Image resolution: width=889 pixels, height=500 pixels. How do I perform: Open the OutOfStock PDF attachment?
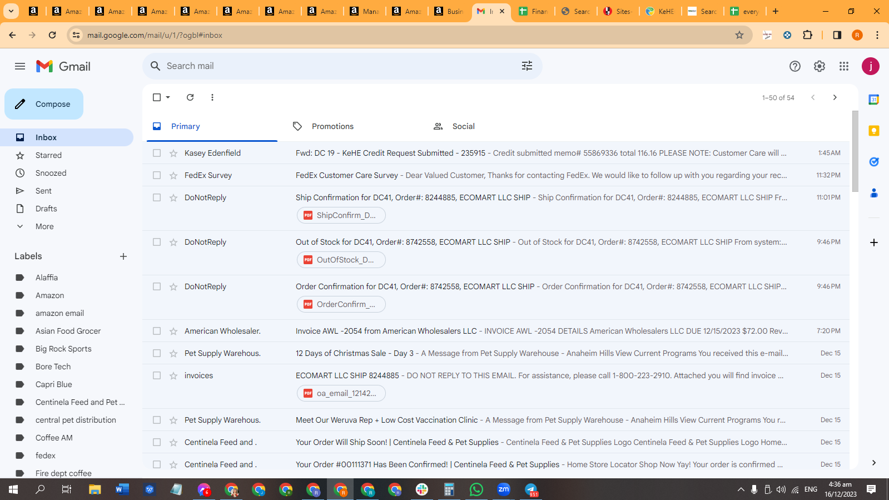pyautogui.click(x=341, y=260)
